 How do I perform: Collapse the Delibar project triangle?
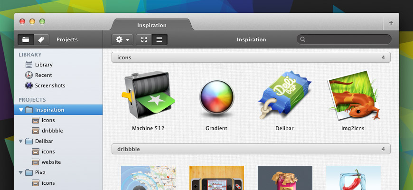pyautogui.click(x=21, y=141)
